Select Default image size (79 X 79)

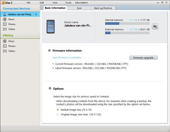click(58, 110)
